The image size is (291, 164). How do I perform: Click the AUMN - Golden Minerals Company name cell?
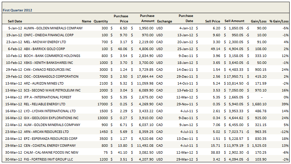[53, 28]
